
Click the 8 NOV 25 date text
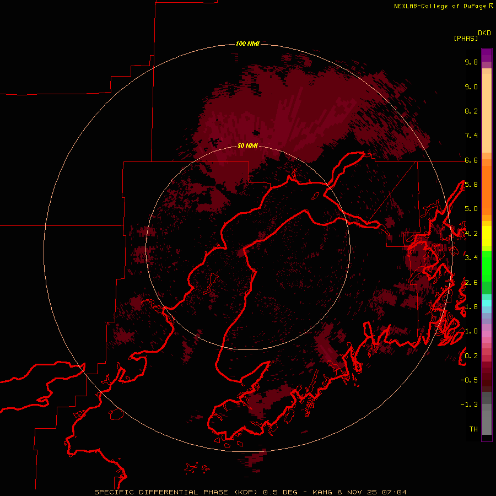point(357,492)
